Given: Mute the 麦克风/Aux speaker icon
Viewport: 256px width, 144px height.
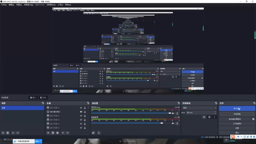Looking at the screenshot, I should coord(173,113).
